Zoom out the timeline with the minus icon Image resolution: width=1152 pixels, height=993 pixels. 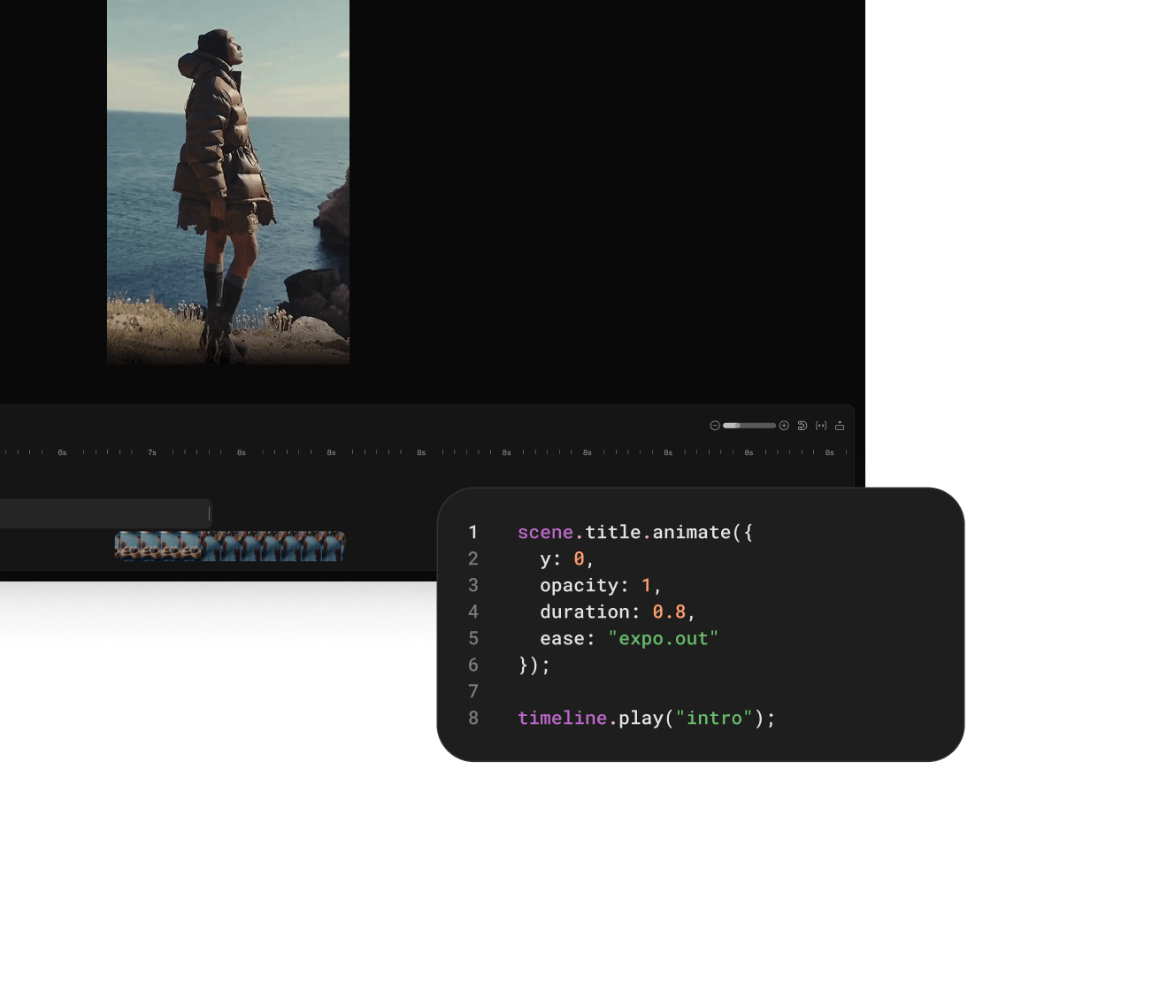[715, 426]
